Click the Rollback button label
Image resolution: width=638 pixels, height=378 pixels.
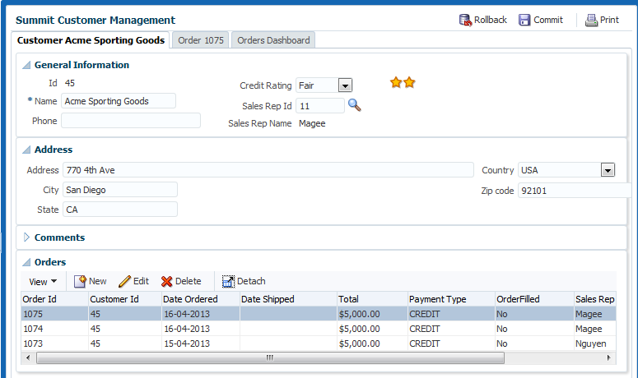point(491,20)
